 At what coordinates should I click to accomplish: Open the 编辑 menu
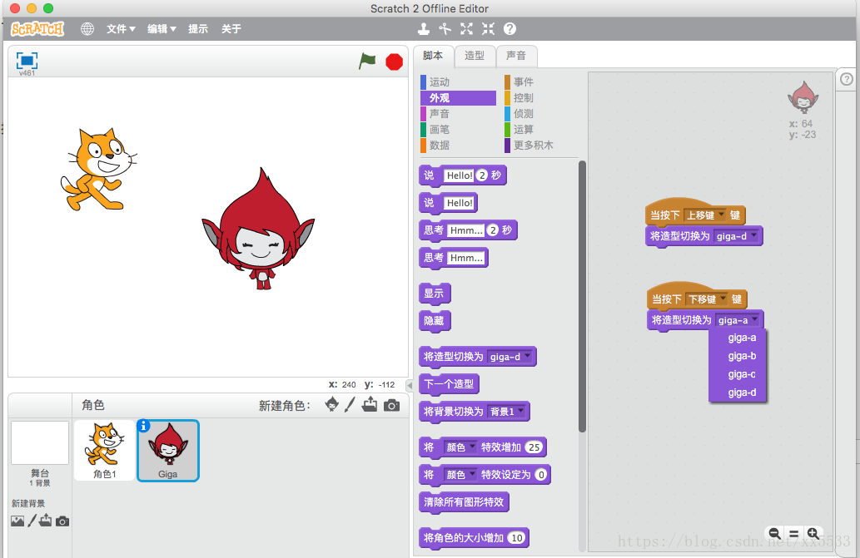pos(162,29)
